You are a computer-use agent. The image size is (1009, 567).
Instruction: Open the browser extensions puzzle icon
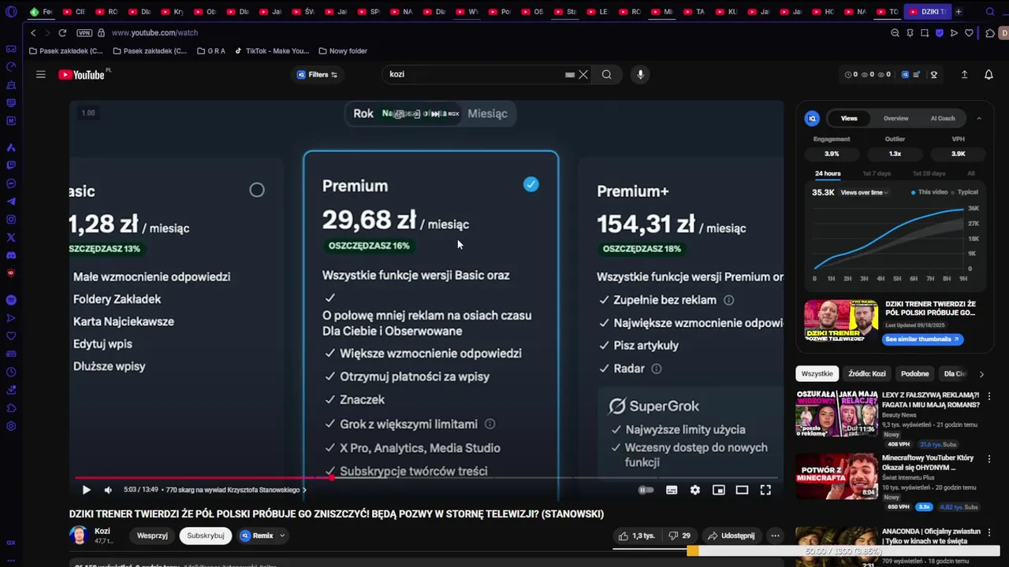(990, 33)
